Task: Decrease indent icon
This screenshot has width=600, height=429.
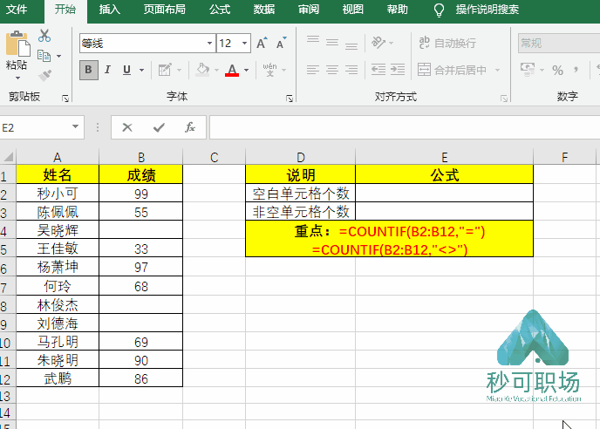Action: click(378, 70)
